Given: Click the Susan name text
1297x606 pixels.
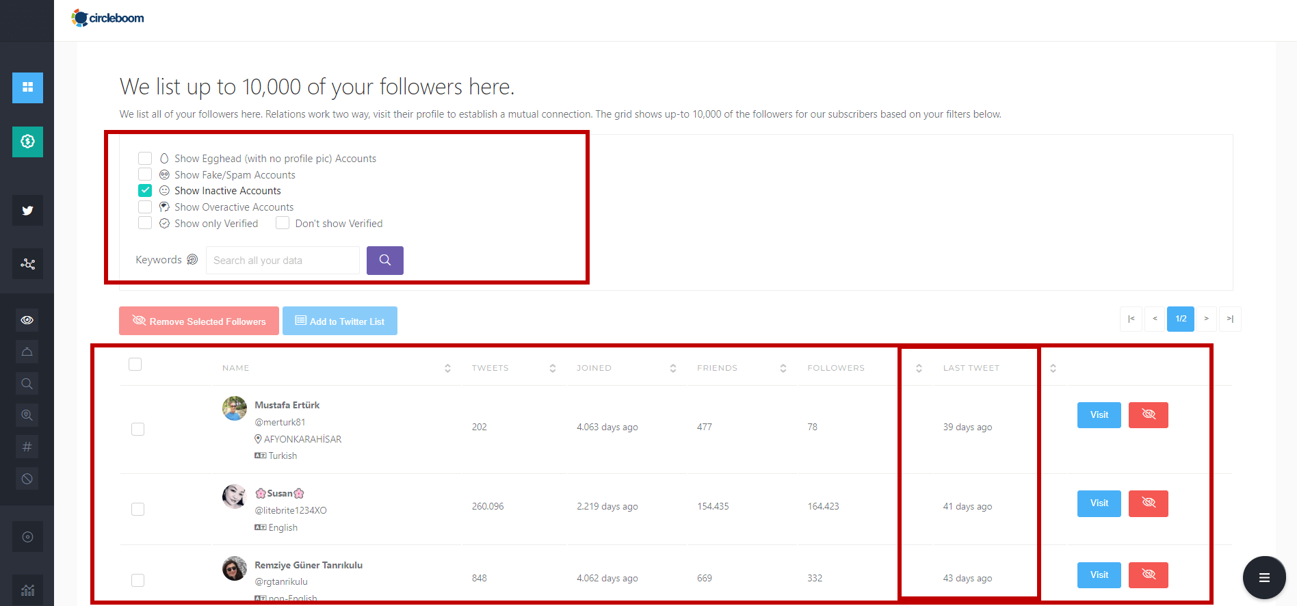Looking at the screenshot, I should [280, 493].
